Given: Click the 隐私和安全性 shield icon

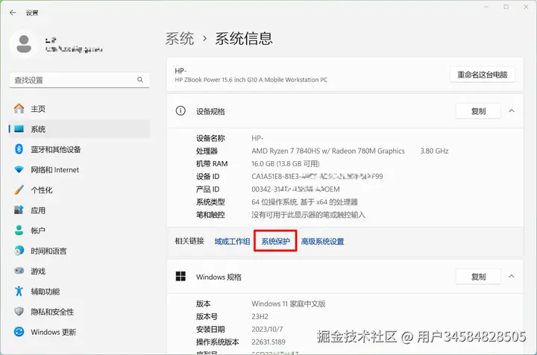Looking at the screenshot, I should [x=19, y=311].
